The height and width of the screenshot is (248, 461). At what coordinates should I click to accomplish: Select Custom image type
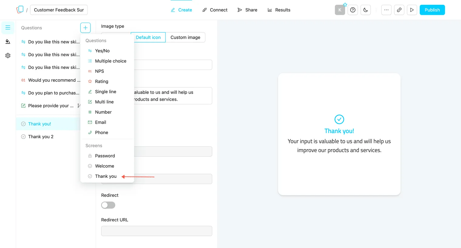185,38
